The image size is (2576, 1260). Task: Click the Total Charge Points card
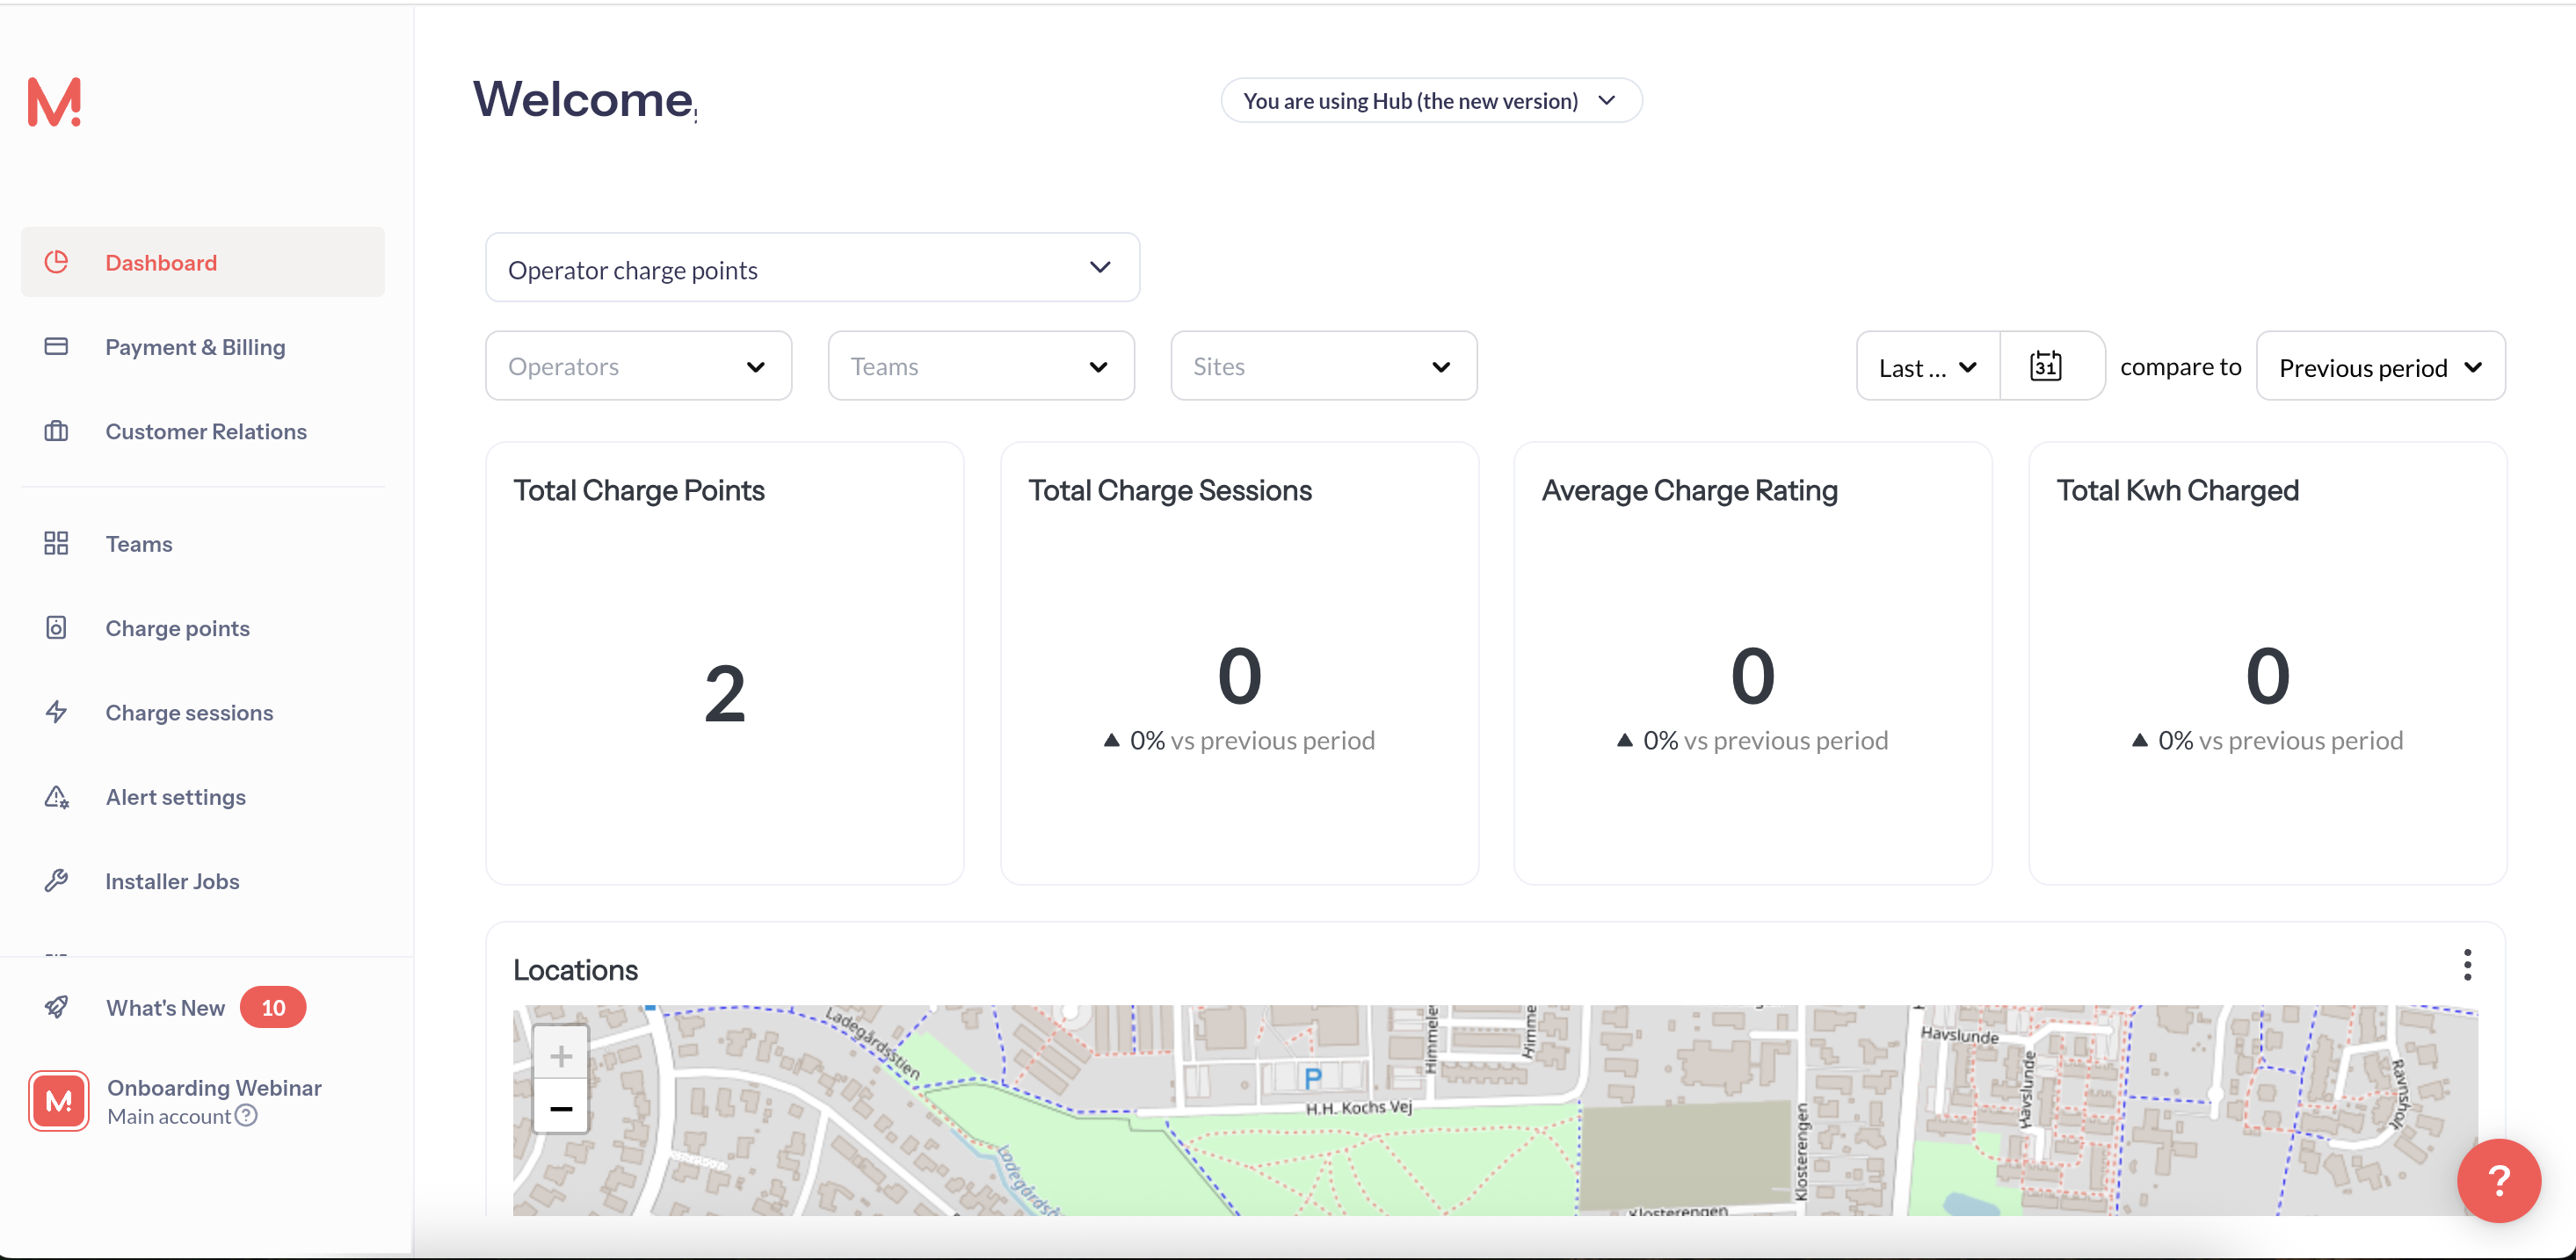pos(724,664)
